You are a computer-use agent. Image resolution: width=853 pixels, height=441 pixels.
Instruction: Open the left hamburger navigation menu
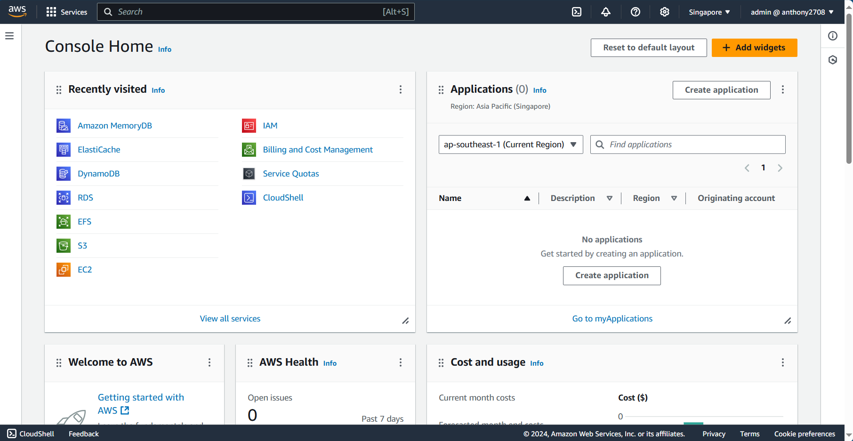click(9, 36)
